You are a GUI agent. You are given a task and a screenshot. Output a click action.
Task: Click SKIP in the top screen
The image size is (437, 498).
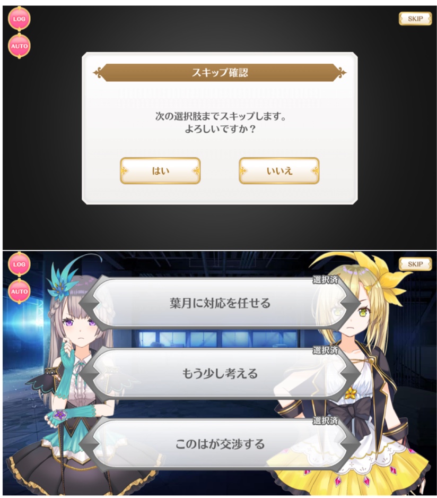[415, 19]
